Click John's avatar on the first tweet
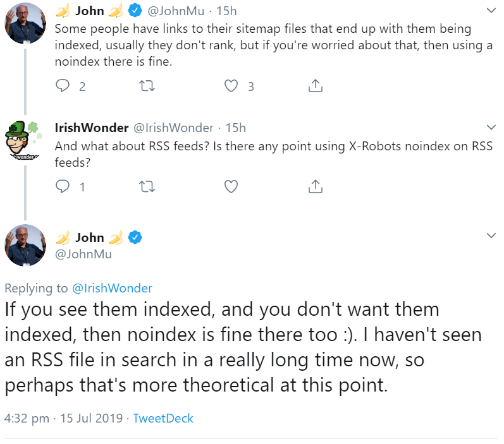The image size is (504, 444). pos(25,23)
